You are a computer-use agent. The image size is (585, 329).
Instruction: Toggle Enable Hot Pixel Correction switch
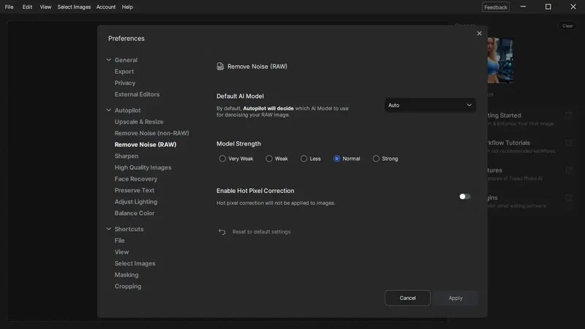[x=464, y=196]
